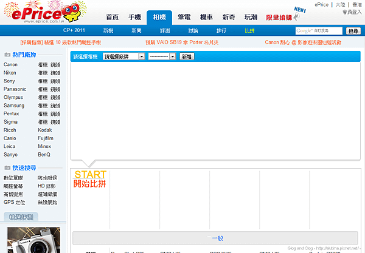Screen dimensions: 365x253
Task: Click 會員登入 to log in
Action: [x=352, y=12]
